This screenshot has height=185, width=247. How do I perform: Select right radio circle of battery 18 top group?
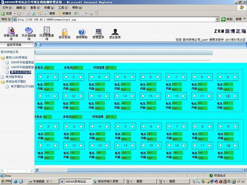click(x=234, y=96)
